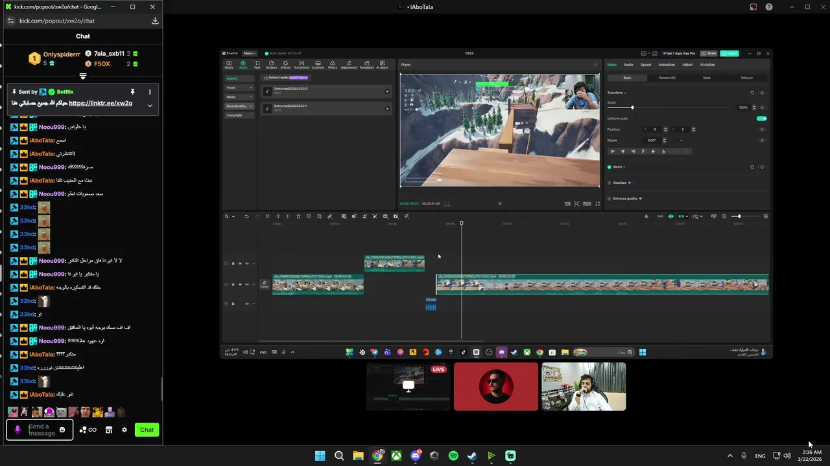The height and width of the screenshot is (466, 830).
Task: Click the record voiceover microphone in timeline toolbar
Action: coord(646,216)
